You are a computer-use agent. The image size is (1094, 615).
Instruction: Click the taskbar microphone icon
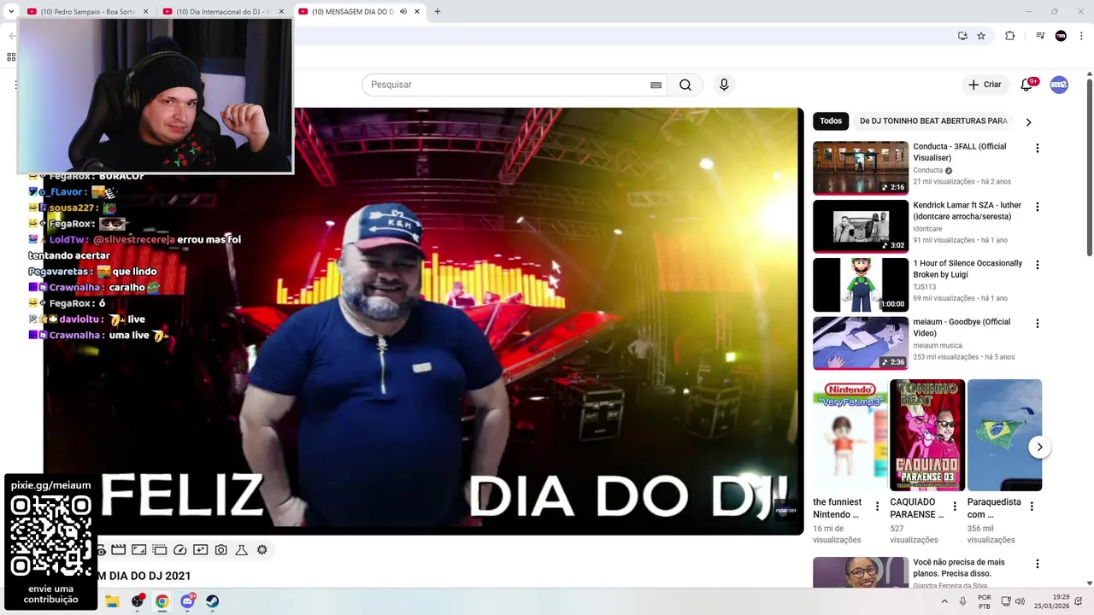[x=962, y=601]
